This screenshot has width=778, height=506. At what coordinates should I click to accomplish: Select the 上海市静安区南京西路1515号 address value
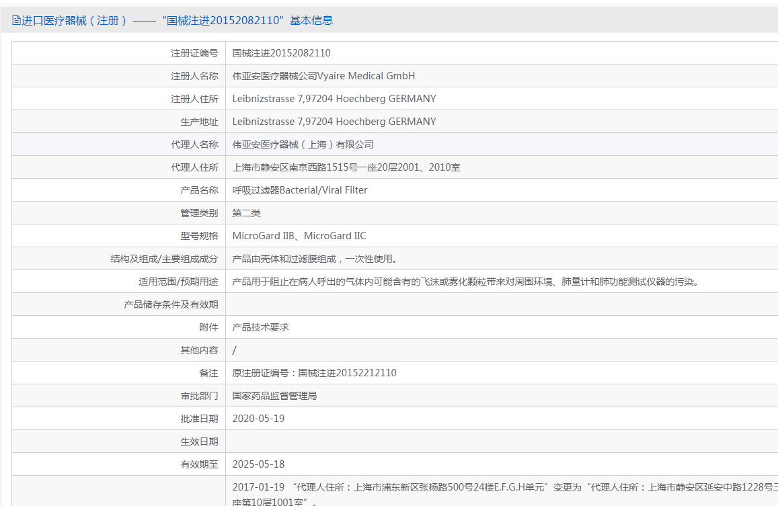coord(346,167)
